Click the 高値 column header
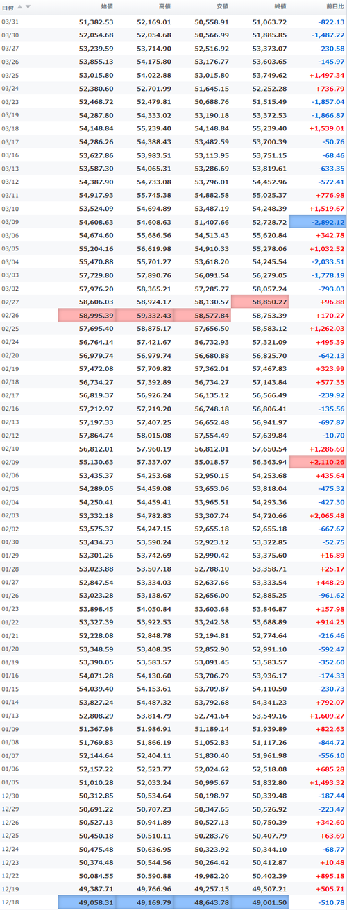The image size is (347, 910). click(164, 7)
